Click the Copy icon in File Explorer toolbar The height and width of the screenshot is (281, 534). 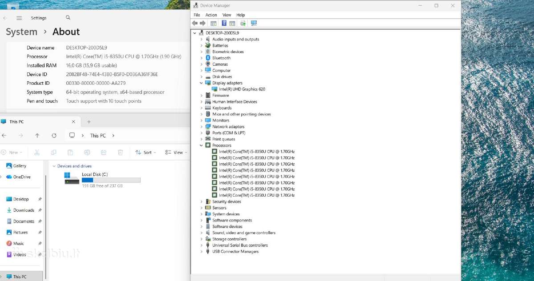[x=53, y=152]
